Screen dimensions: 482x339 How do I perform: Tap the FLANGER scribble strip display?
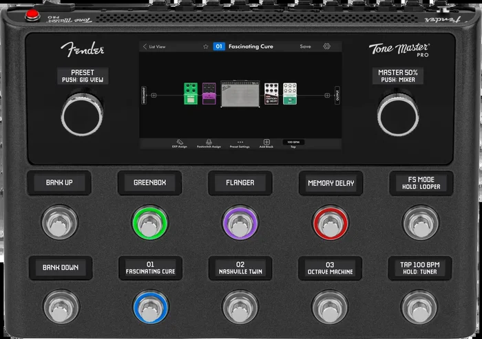(x=240, y=183)
